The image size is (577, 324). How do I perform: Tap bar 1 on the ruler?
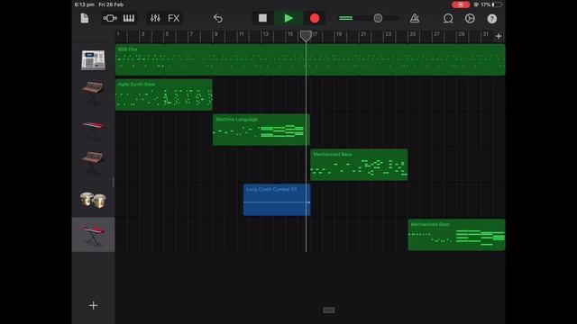[118, 34]
